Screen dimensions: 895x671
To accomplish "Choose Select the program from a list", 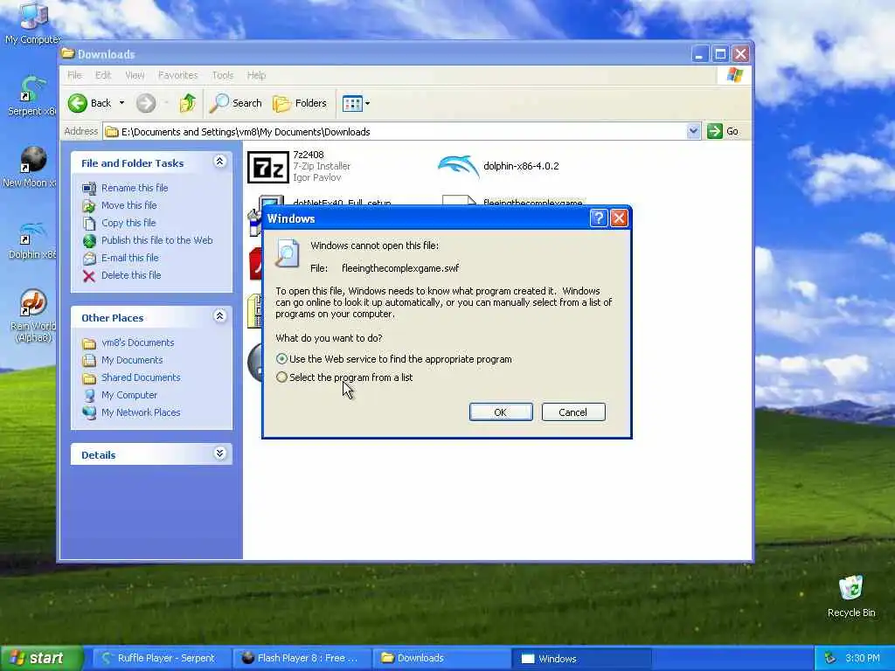I will [x=344, y=377].
